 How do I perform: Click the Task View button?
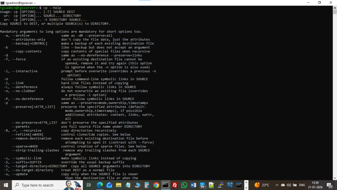coord(89,185)
